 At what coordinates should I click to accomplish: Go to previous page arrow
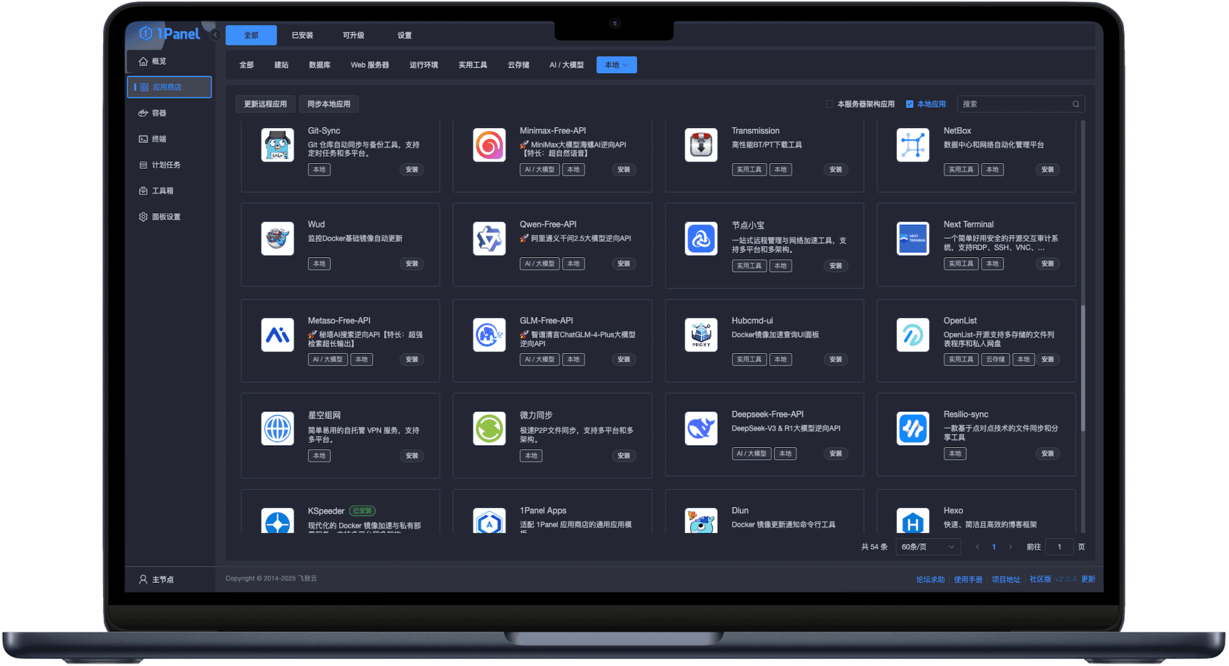pos(977,547)
